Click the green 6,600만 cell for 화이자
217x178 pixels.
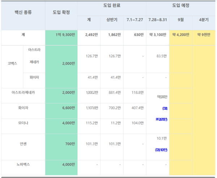pyautogui.click(x=64, y=108)
